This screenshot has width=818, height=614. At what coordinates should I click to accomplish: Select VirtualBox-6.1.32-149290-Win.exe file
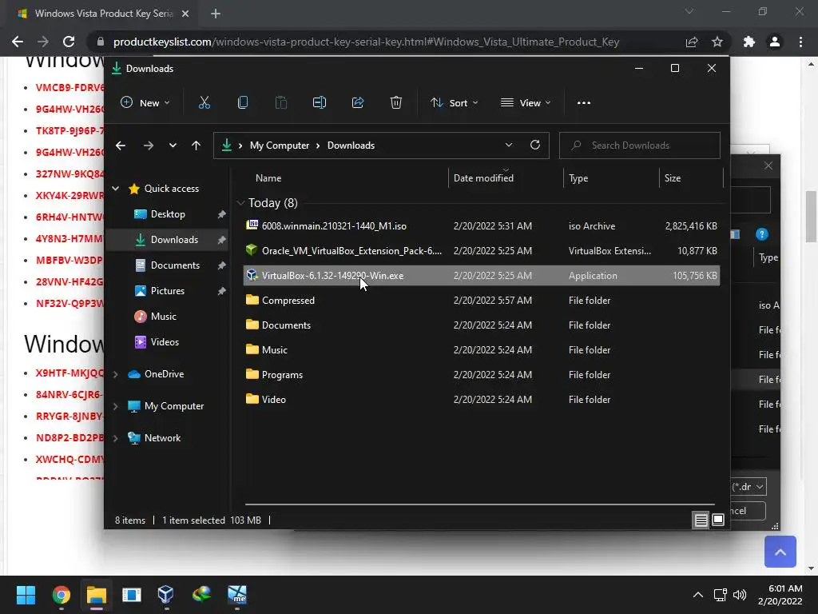(x=482, y=276)
